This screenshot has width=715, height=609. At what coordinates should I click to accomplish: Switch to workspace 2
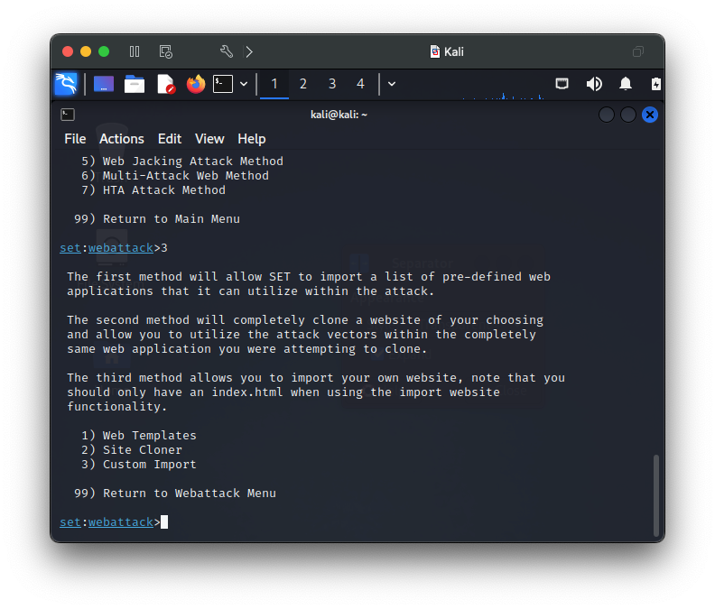pos(302,84)
